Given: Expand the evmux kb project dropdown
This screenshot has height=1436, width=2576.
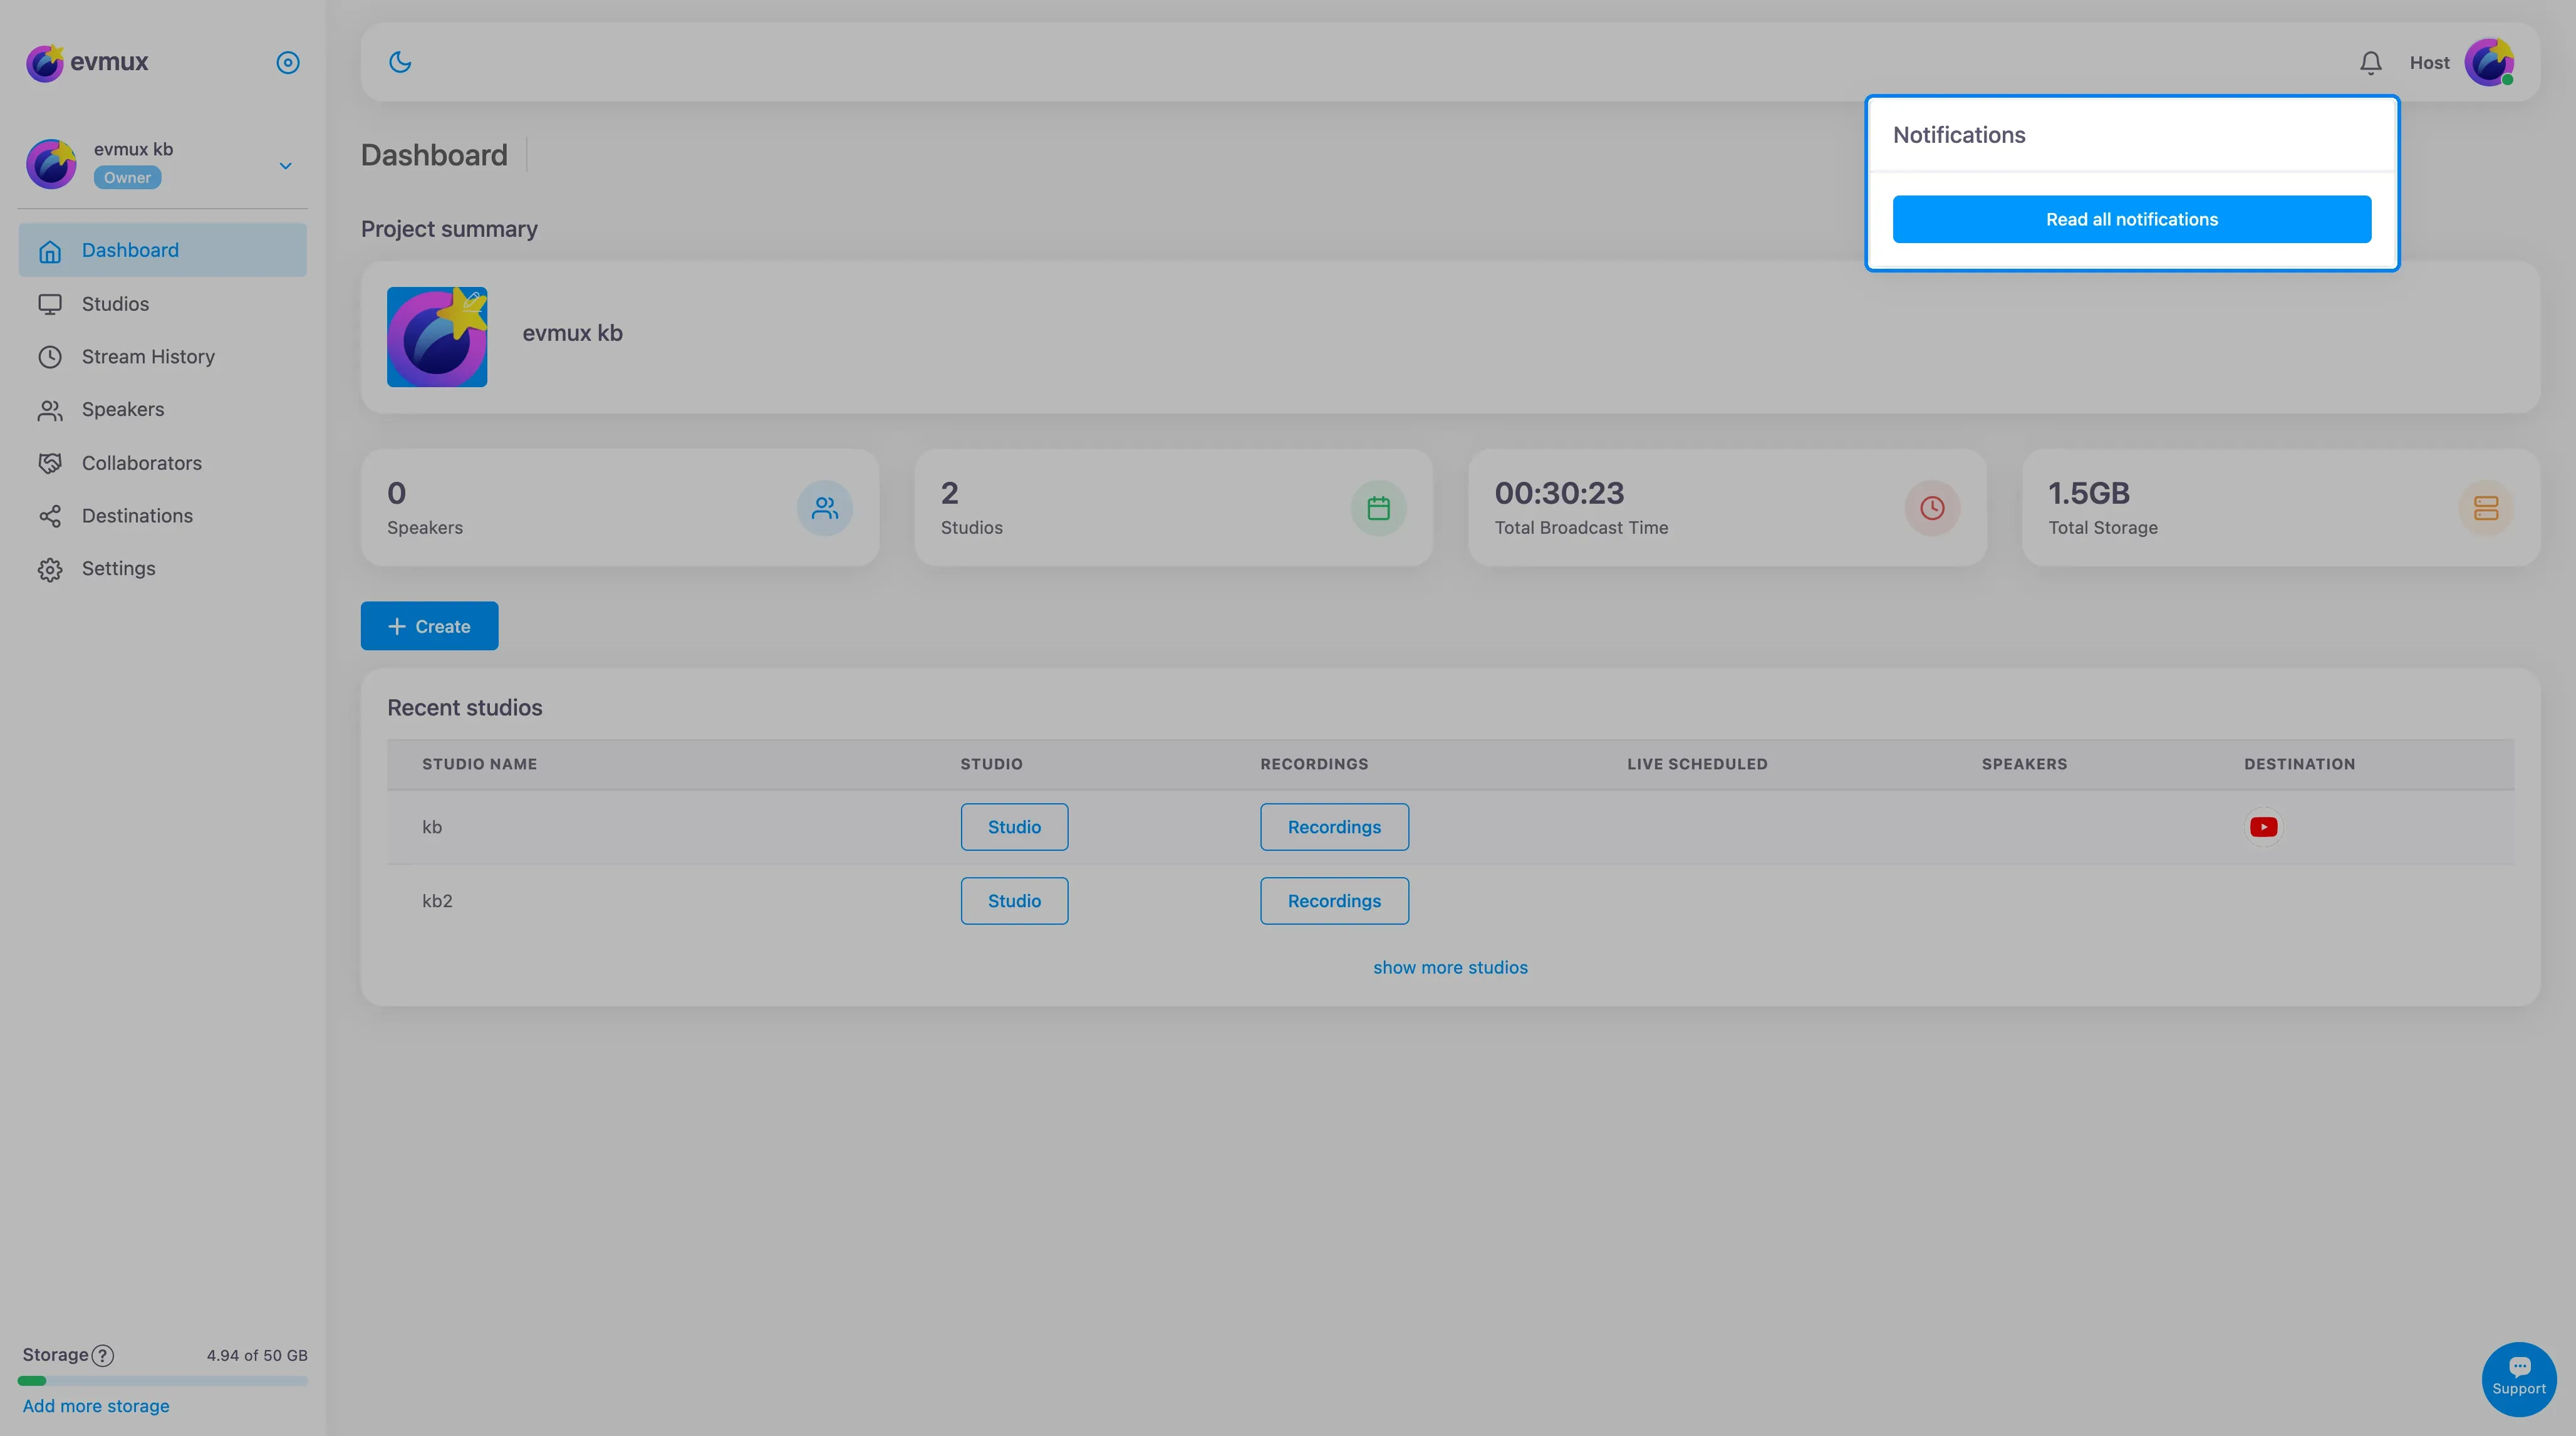Looking at the screenshot, I should coord(285,165).
